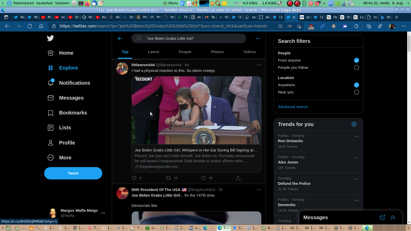411x231 pixels.
Task: Select People you follow filter
Action: click(356, 68)
